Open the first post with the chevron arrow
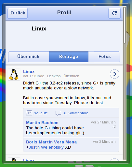 coord(114,74)
